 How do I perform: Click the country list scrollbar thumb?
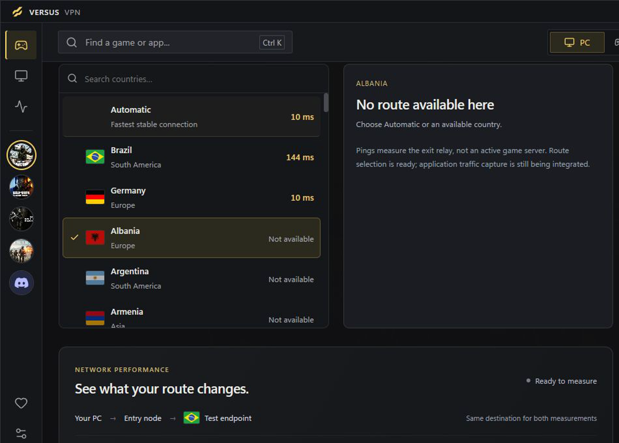point(326,102)
